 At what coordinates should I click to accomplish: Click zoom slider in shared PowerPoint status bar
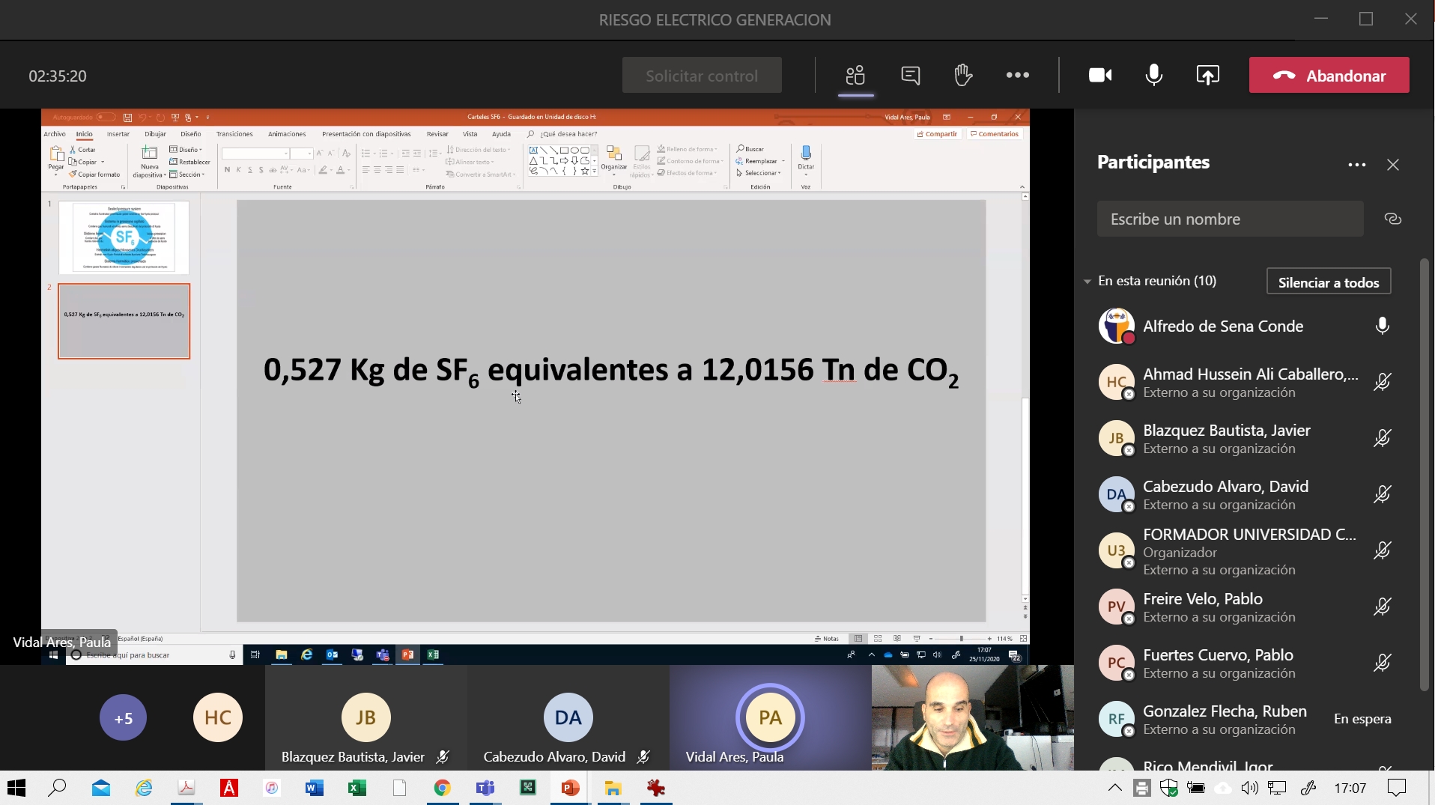click(x=961, y=639)
